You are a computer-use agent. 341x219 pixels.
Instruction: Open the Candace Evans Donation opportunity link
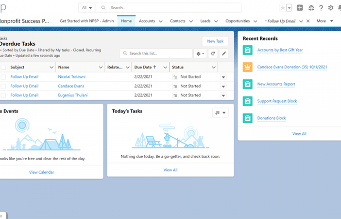(x=292, y=67)
